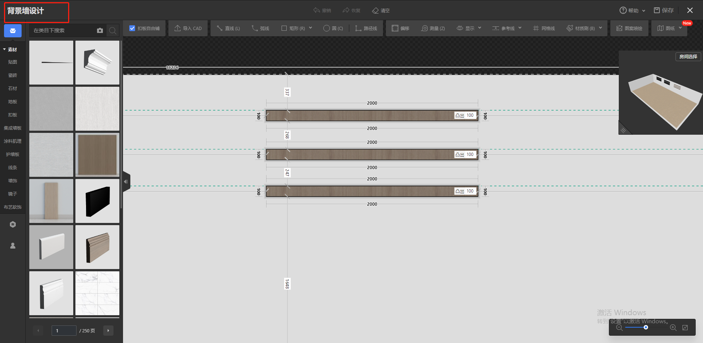703x343 pixels.
Task: Click the zoom out magnifier icon
Action: [x=619, y=327]
